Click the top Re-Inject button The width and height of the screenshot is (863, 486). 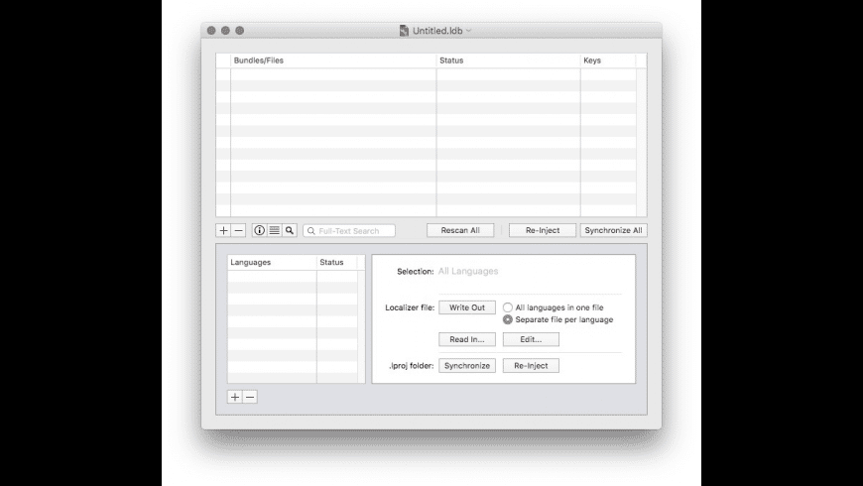click(x=543, y=231)
